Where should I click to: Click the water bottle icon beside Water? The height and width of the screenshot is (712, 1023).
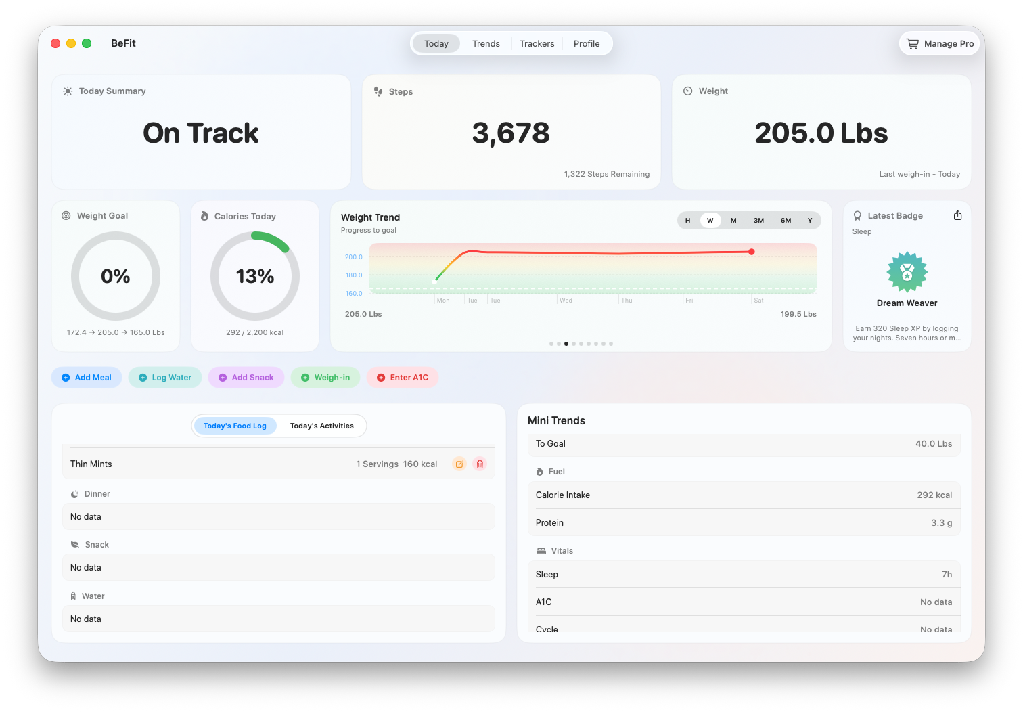point(73,596)
